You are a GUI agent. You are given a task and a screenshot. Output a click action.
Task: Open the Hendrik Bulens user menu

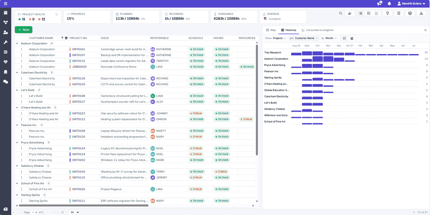(412, 3)
